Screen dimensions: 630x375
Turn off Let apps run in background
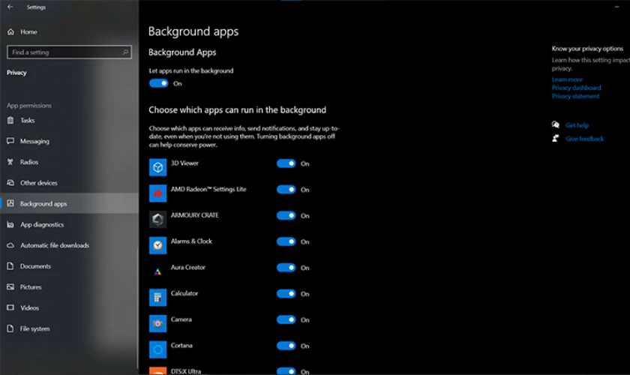159,83
